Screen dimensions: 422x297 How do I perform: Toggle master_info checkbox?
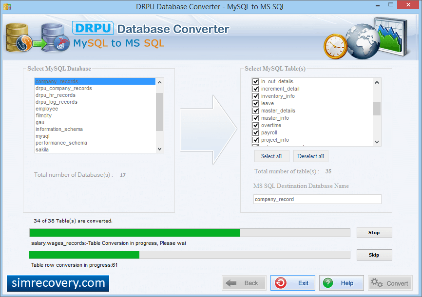tap(256, 118)
